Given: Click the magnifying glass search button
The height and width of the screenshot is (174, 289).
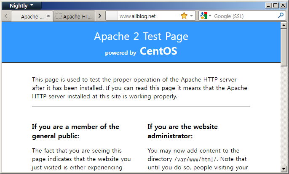Looking at the screenshot, I should click(281, 16).
